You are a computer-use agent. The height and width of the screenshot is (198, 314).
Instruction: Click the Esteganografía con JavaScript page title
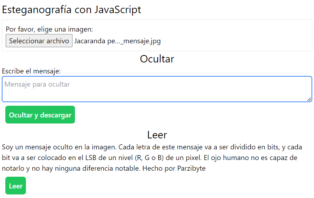coord(71,10)
